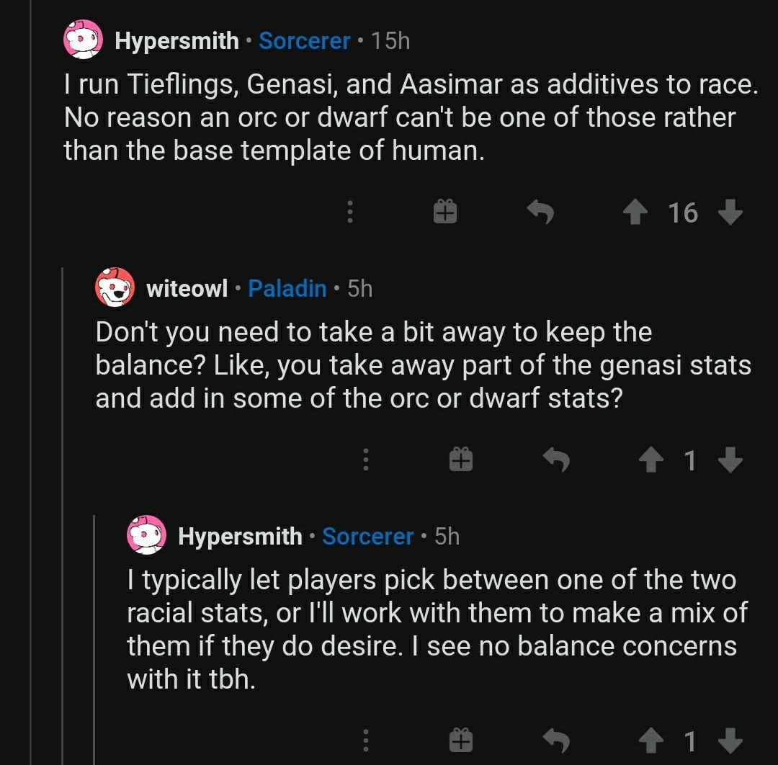Collapse thread via witeowl's comment indent line
The height and width of the screenshot is (765, 778).
click(62, 516)
